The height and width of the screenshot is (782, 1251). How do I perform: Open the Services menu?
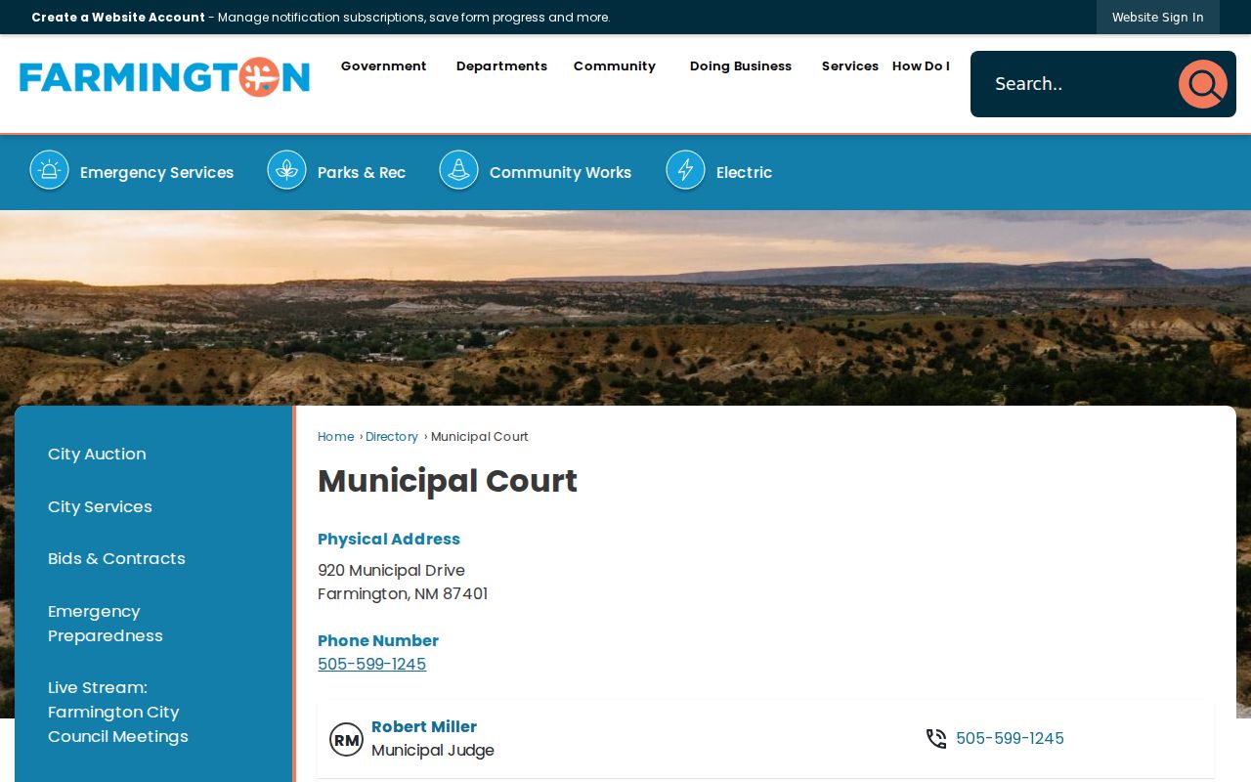click(x=849, y=66)
